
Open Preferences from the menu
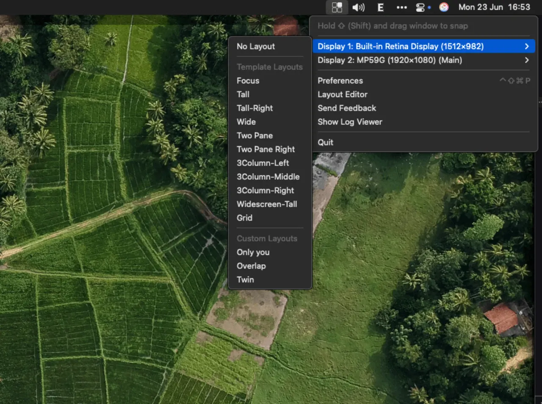[x=424, y=80]
